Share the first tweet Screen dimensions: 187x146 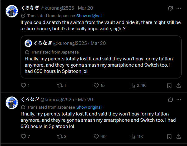click(179, 85)
